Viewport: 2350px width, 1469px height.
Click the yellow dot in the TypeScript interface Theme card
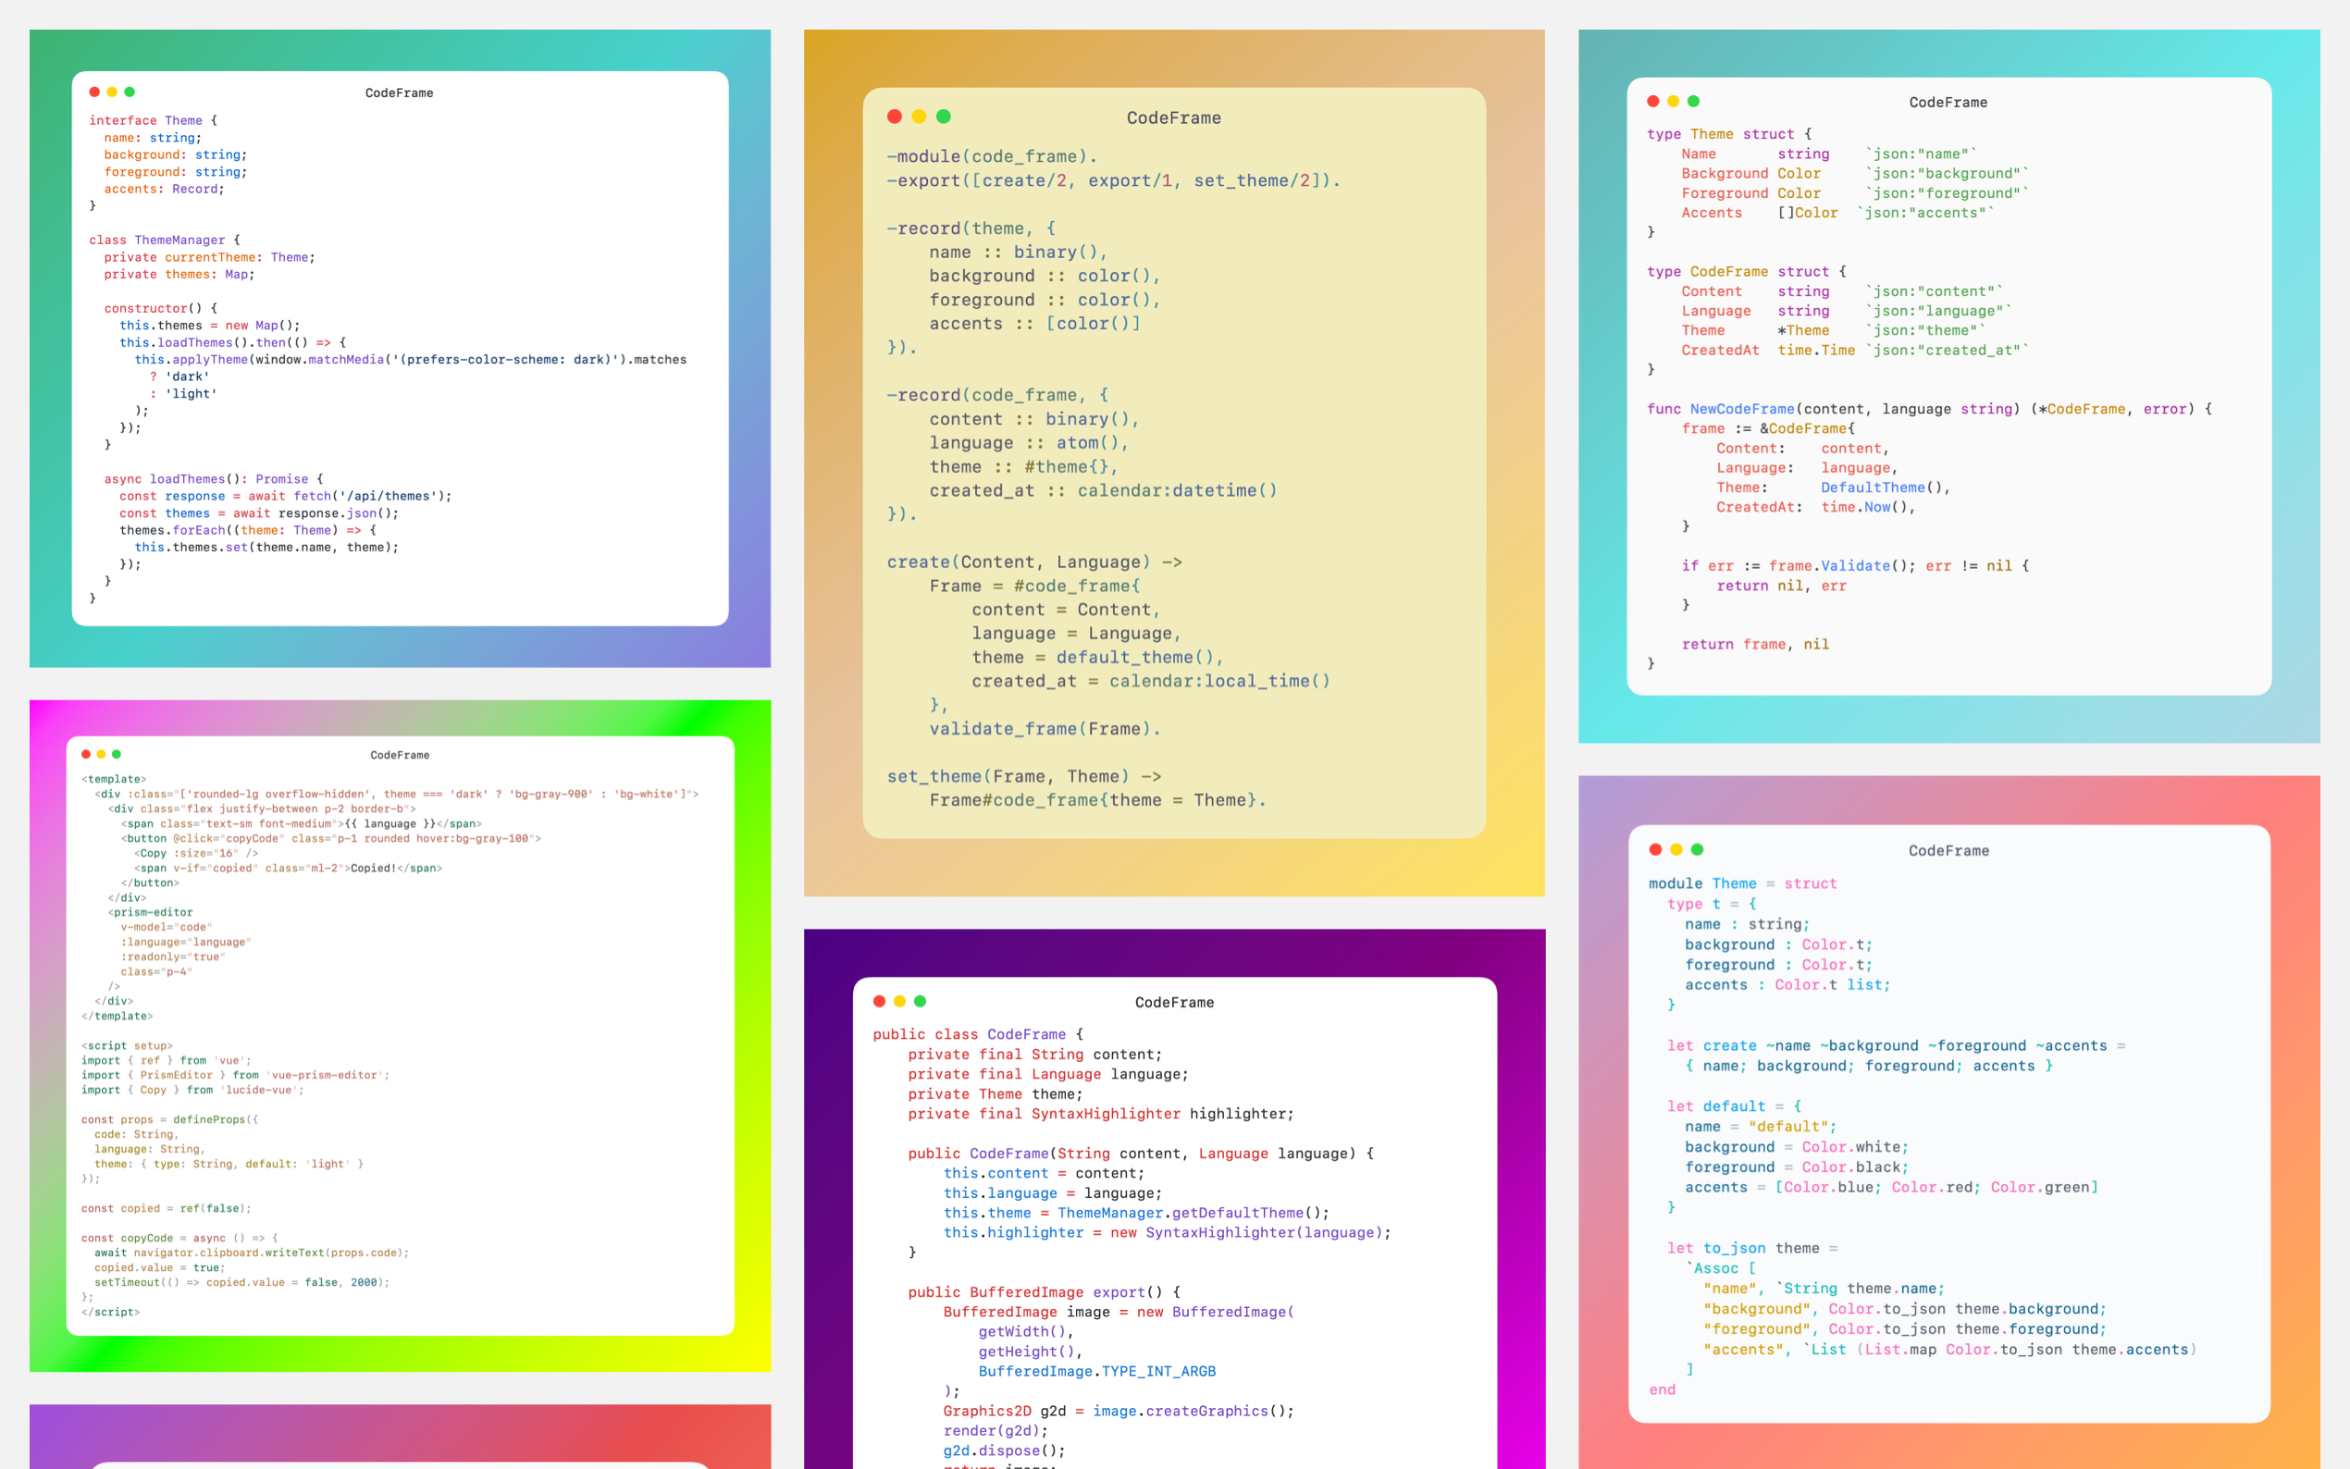tap(112, 93)
